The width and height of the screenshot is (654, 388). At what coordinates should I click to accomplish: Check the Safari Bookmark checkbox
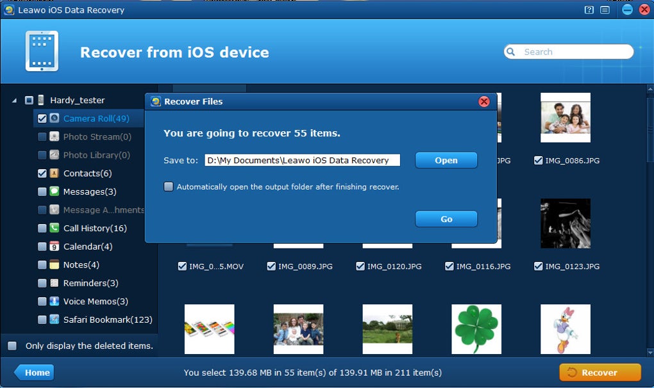click(x=42, y=319)
